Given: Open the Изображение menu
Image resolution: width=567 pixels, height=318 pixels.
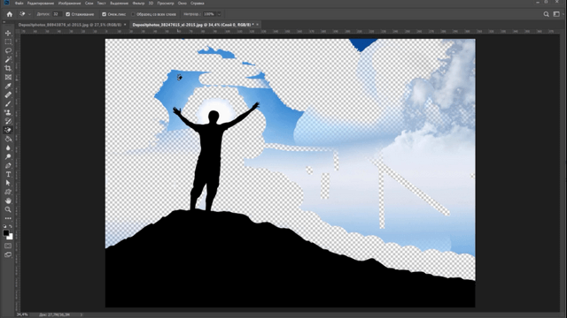Looking at the screenshot, I should [69, 4].
